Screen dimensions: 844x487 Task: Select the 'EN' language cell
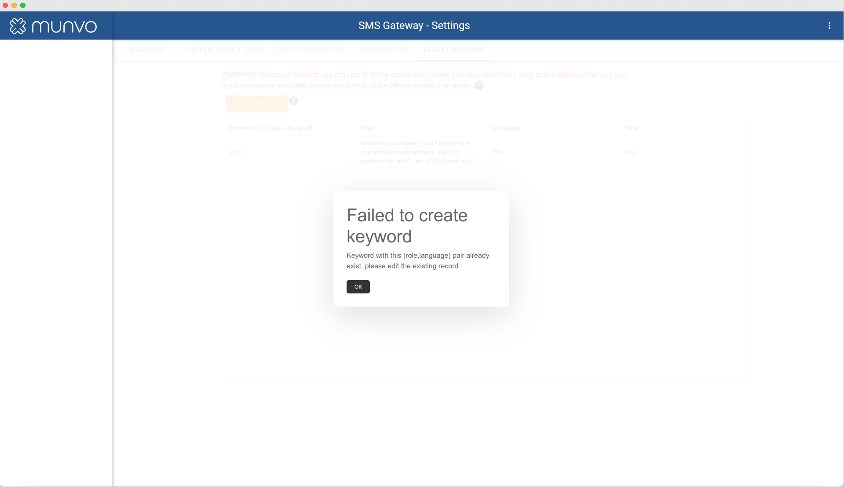[497, 152]
